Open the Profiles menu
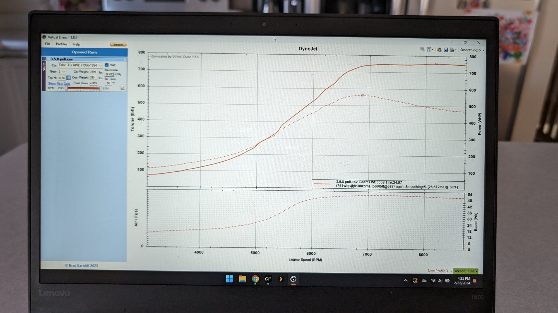Image resolution: width=558 pixels, height=313 pixels. click(x=61, y=44)
